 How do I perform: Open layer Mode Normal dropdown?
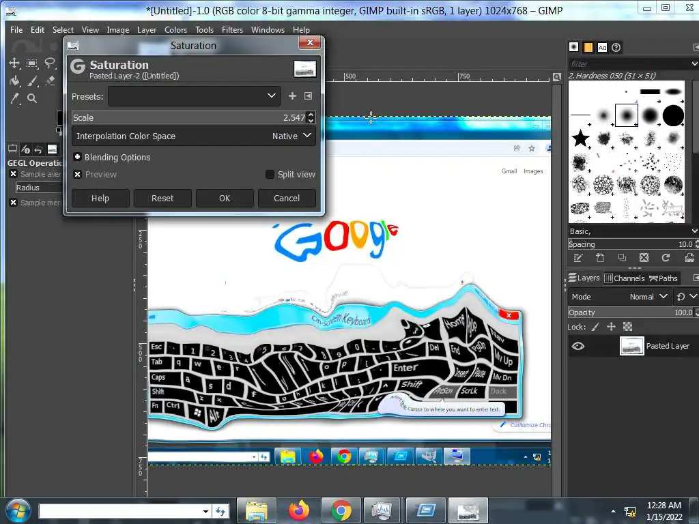coord(620,296)
